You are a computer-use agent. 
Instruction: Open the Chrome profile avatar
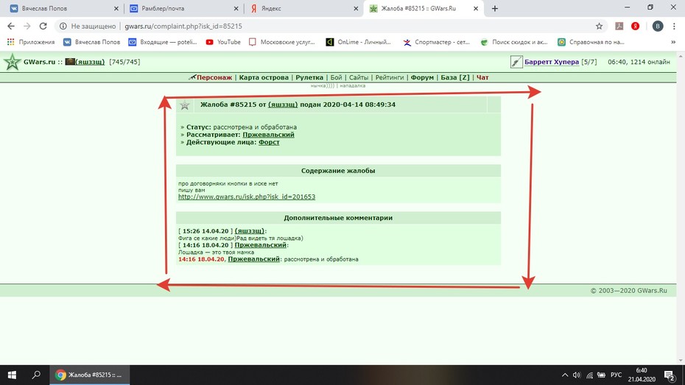coord(658,27)
